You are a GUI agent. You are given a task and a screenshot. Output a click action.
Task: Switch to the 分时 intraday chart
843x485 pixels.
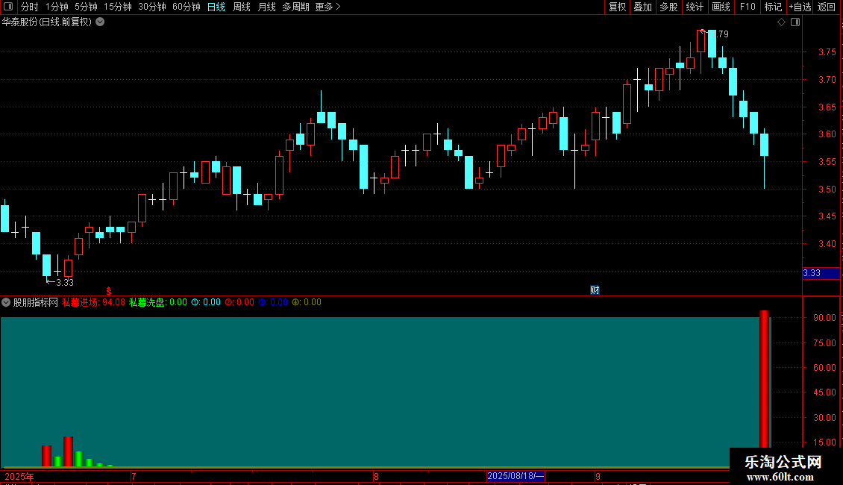point(30,7)
